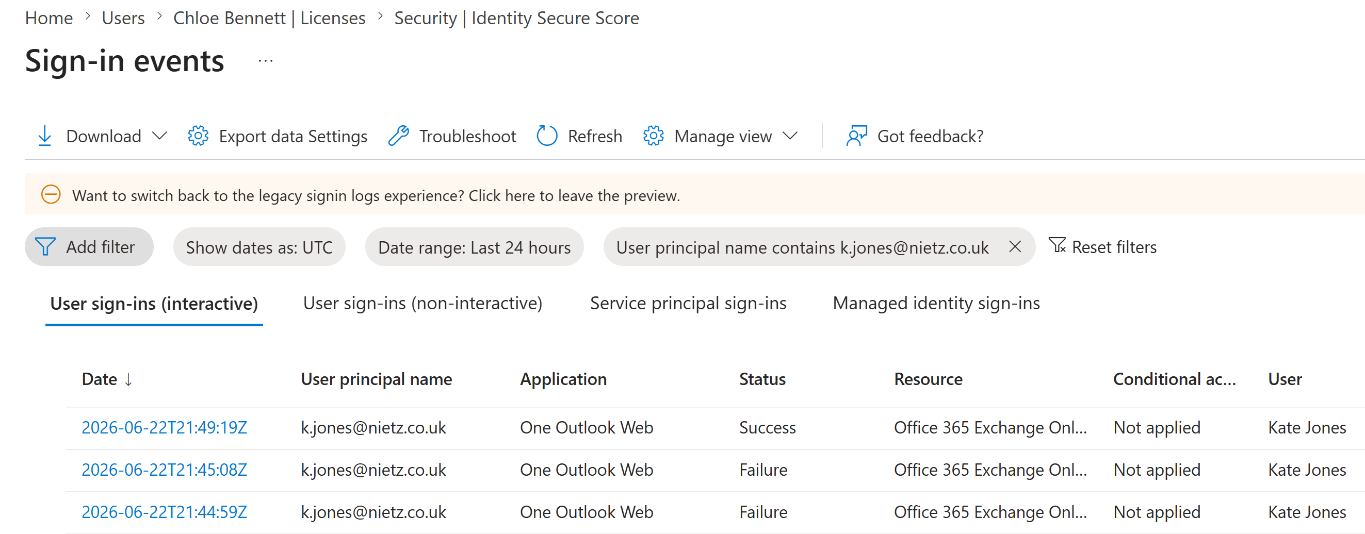Click the legacy sign-in logs banner icon
The height and width of the screenshot is (534, 1365).
click(51, 194)
